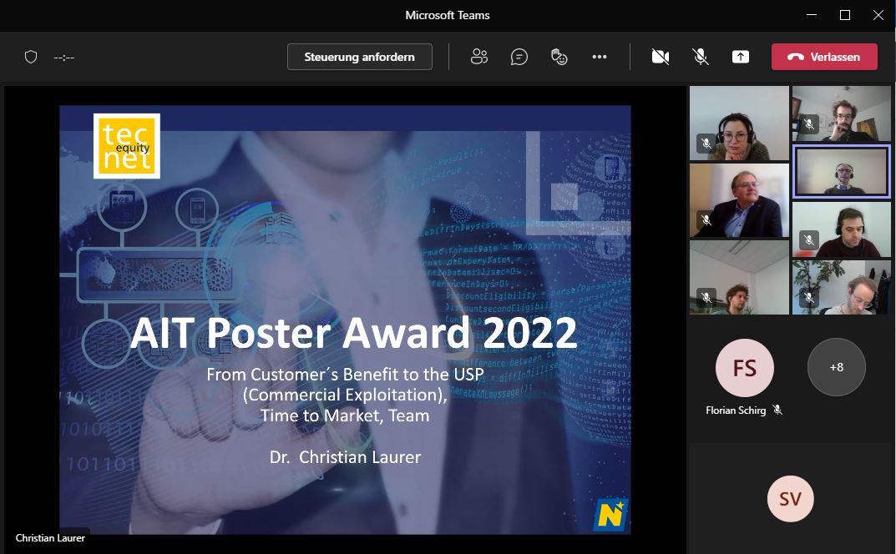
Task: Select the woman with headset video tile
Action: tap(739, 123)
